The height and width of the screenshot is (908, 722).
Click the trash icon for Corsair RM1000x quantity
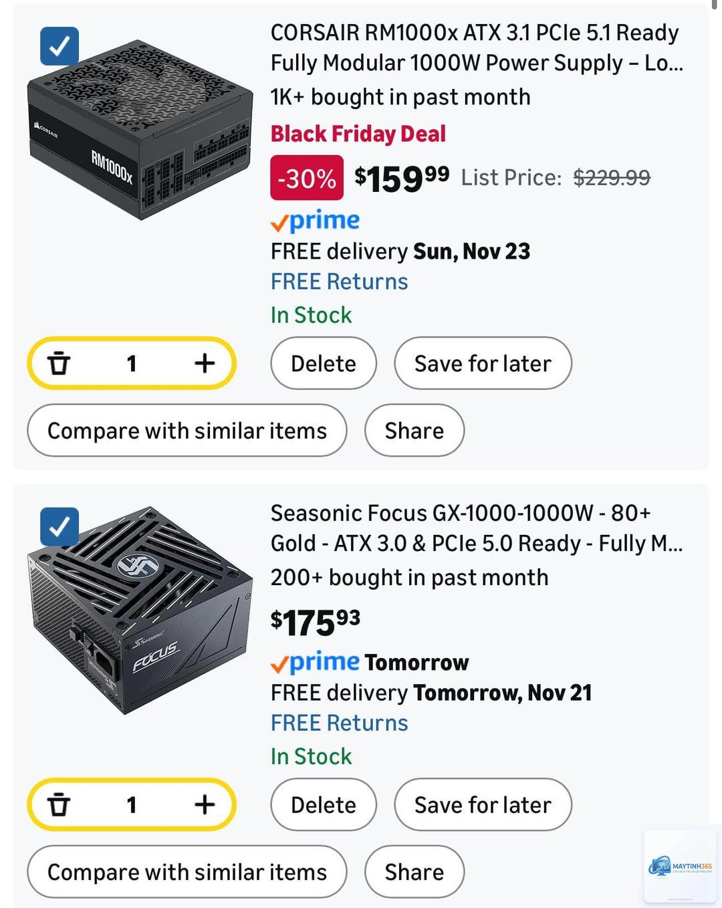click(x=59, y=363)
